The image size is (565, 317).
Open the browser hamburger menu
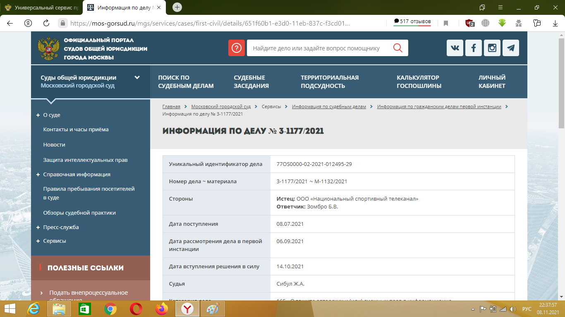pos(501,7)
